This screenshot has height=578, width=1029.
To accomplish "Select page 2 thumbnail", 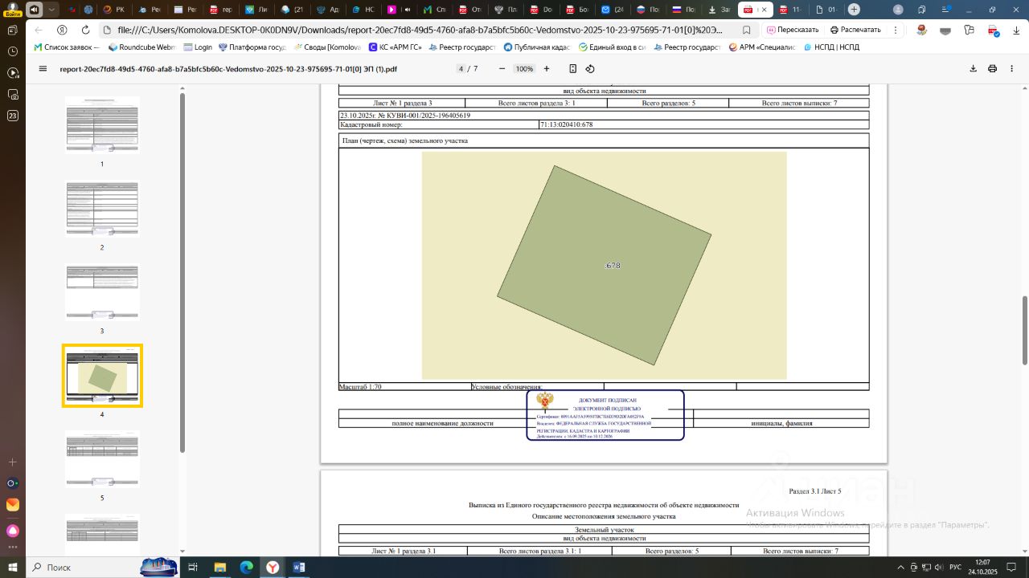I will [x=102, y=208].
